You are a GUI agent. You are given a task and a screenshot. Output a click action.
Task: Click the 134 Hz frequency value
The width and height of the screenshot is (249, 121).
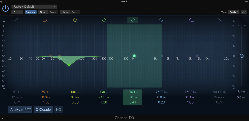pyautogui.click(x=104, y=92)
